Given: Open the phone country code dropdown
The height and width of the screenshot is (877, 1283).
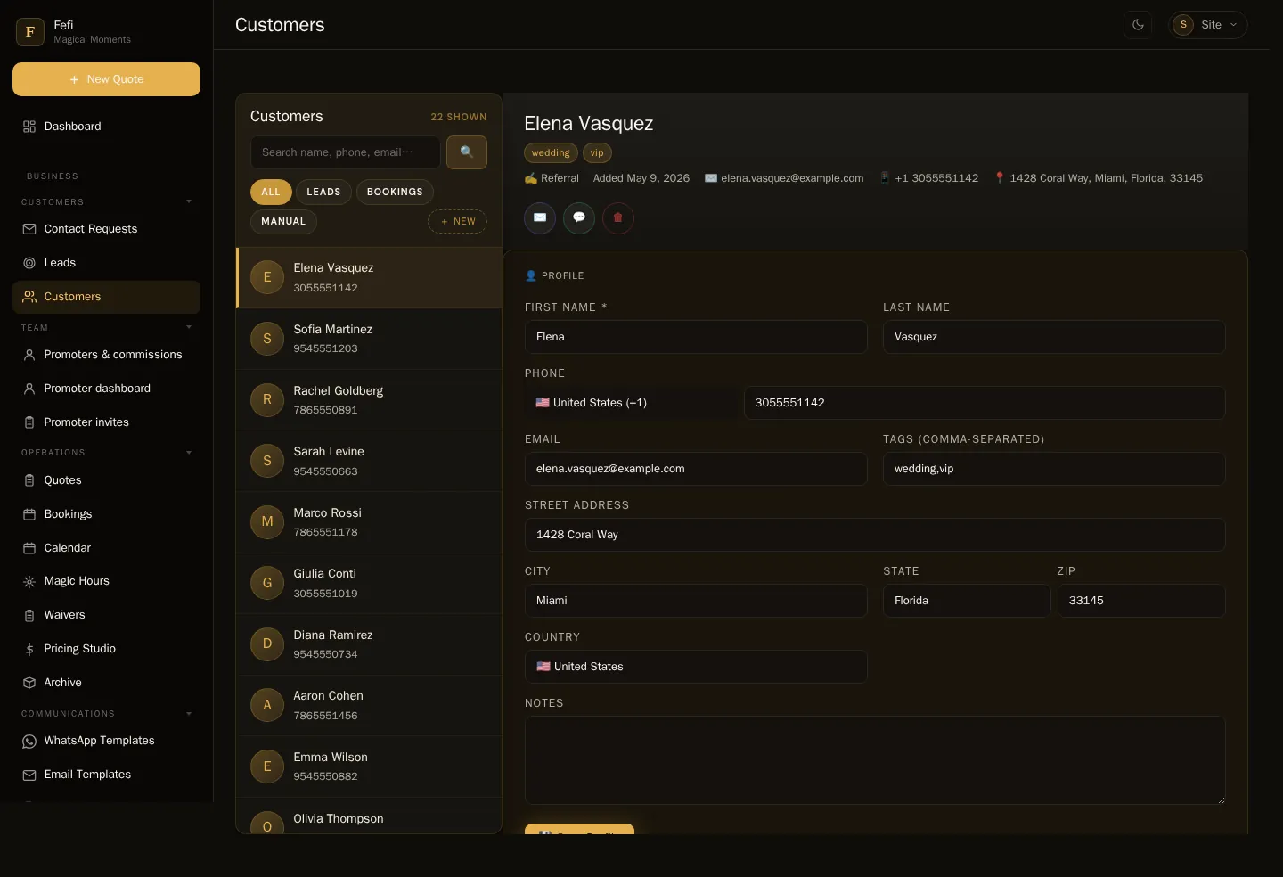Looking at the screenshot, I should (632, 403).
